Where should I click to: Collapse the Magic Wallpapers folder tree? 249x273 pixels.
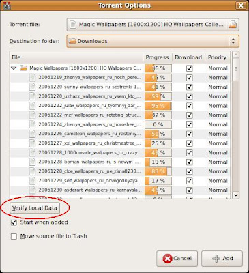[x=14, y=68]
